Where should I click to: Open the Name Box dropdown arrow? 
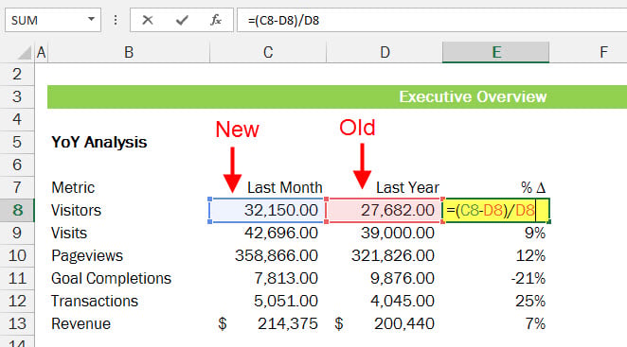(91, 19)
